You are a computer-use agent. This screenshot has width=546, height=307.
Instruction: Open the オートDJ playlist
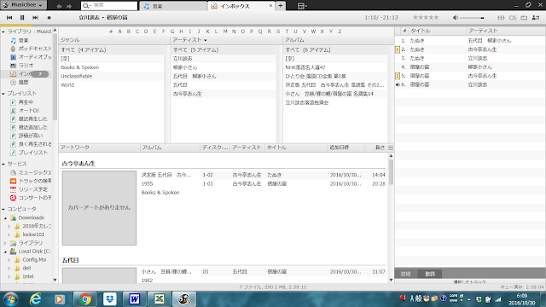[x=25, y=111]
